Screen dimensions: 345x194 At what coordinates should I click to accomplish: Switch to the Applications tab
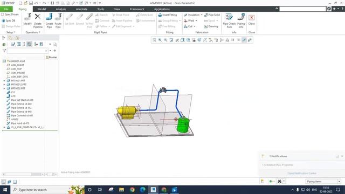(x=162, y=9)
